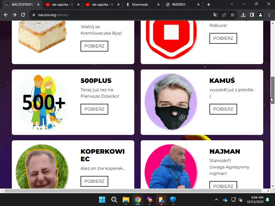Click the scroll up arrow of vertical scrollbar
Image resolution: width=275 pixels, height=206 pixels.
coord(273,23)
